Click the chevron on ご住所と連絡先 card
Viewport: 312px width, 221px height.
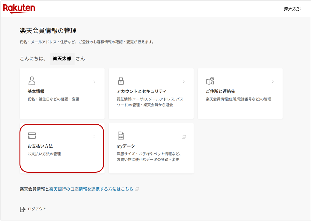[273, 82]
